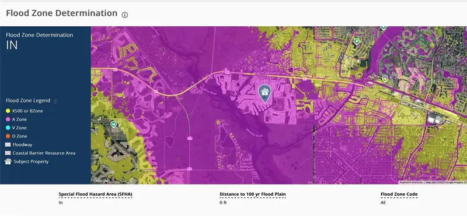Click the Keyboard shortcuts link on the map
This screenshot has height=216, width=467.
411,182
